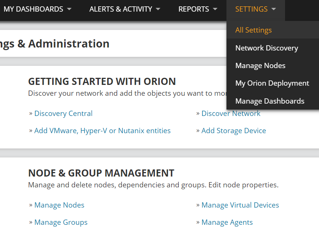Screen dimensions: 319x233
Task: Click Add VMware, Hyper-V or Nutanix entities
Action: coord(102,131)
